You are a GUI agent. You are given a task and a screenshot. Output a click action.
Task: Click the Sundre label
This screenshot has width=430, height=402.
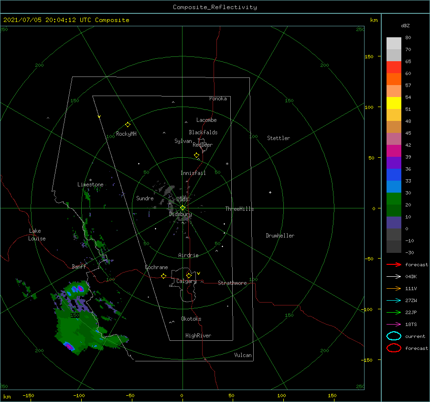point(145,198)
